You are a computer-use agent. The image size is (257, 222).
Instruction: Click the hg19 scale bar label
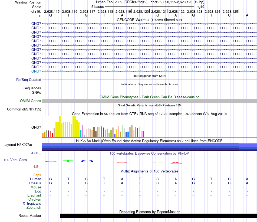tap(200, 7)
